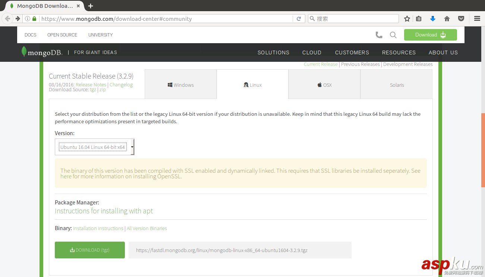485x277 pixels.
Task: Click the phone contact icon
Action: [379, 35]
